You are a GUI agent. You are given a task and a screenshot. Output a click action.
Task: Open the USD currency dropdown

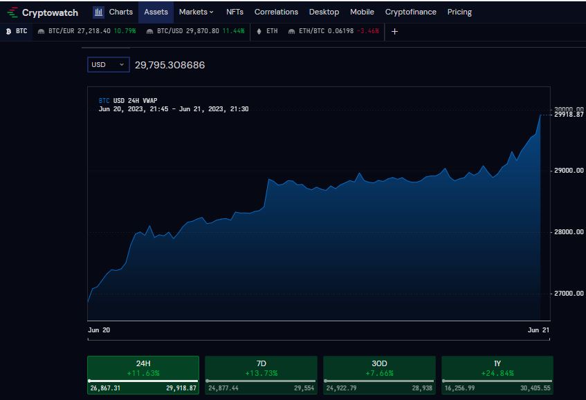tap(107, 64)
